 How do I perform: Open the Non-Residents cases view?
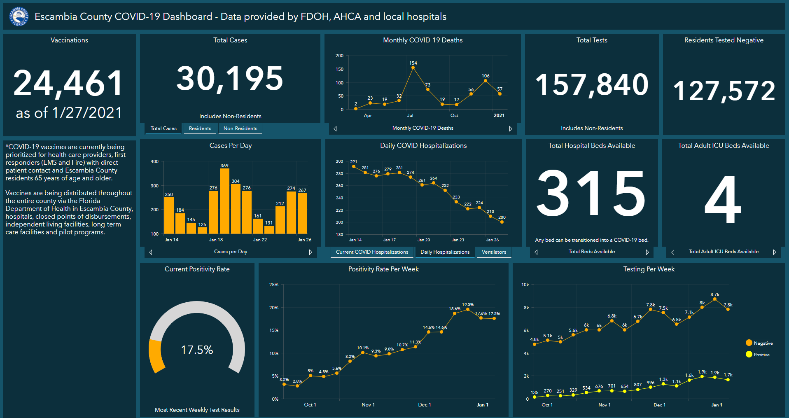click(240, 128)
